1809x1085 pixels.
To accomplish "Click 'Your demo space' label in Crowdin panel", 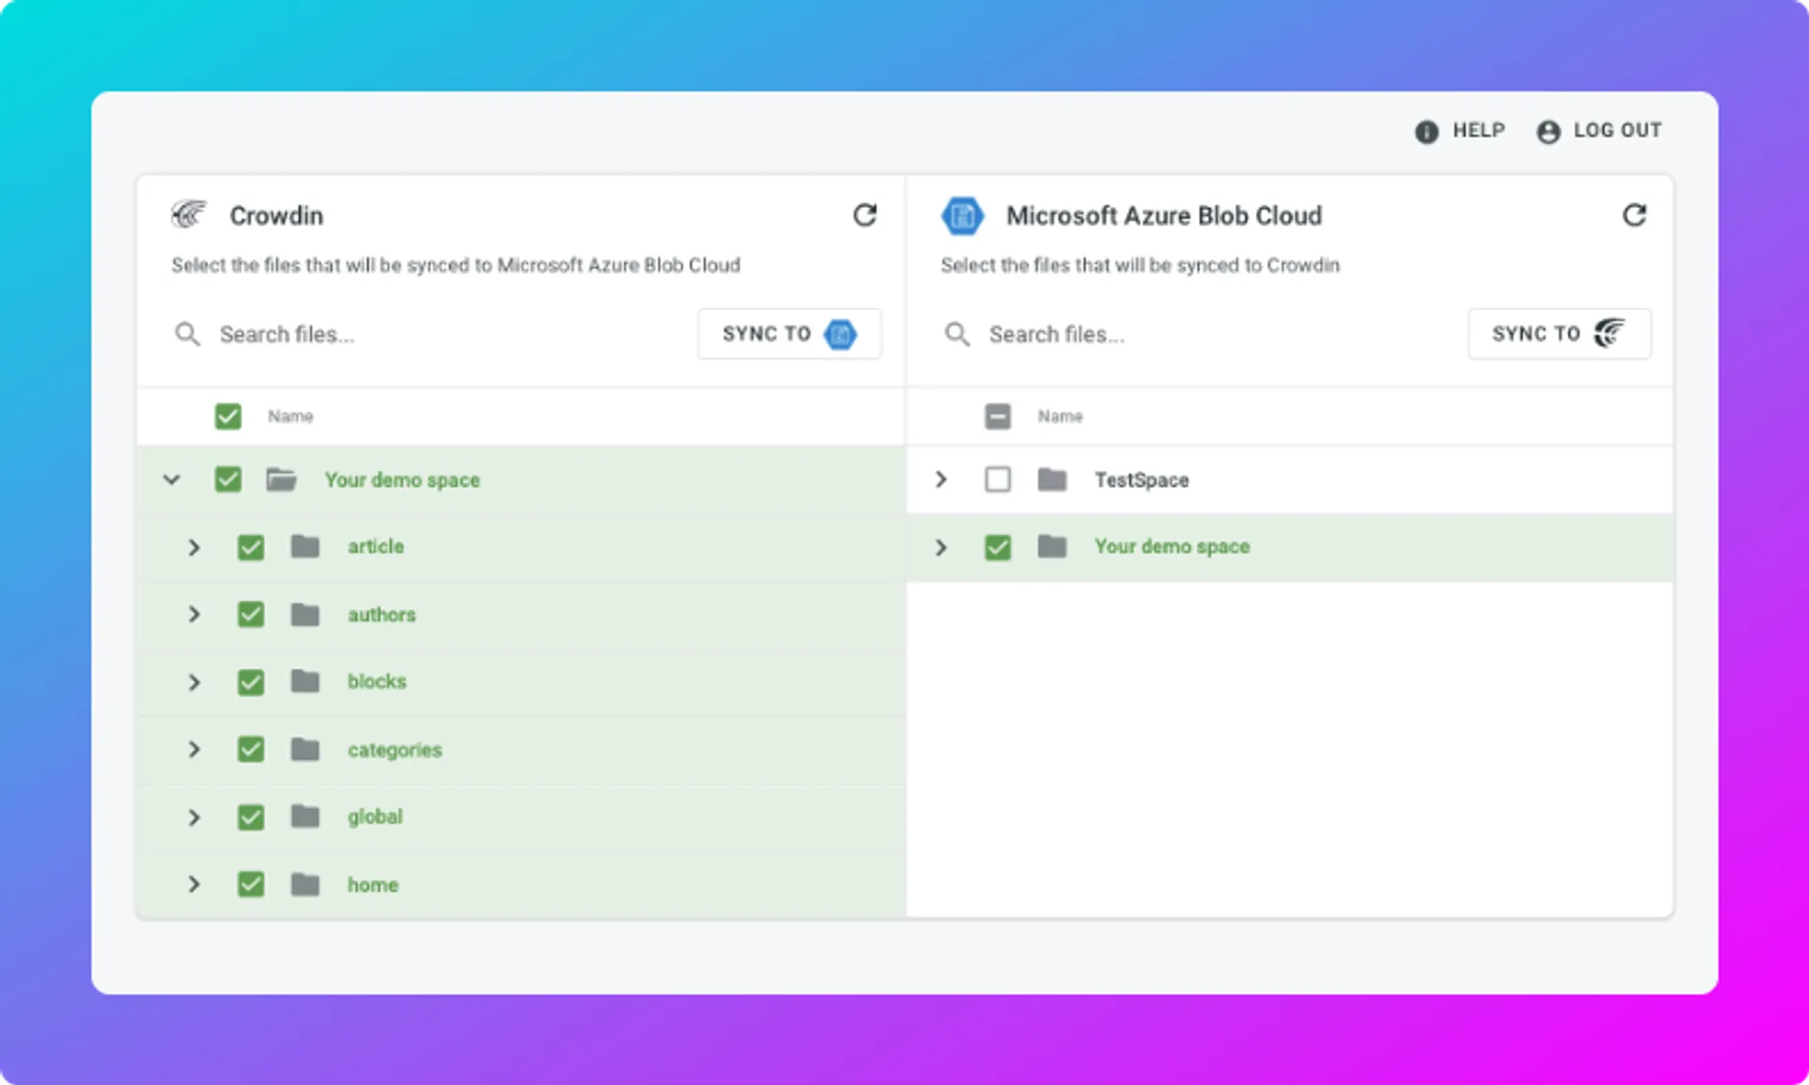I will pos(402,480).
